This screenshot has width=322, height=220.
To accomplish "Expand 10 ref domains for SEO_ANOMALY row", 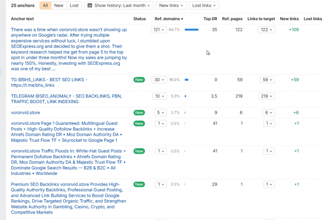I will tap(160, 96).
